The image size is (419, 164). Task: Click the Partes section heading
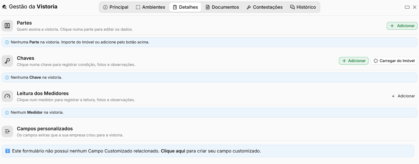(x=24, y=23)
